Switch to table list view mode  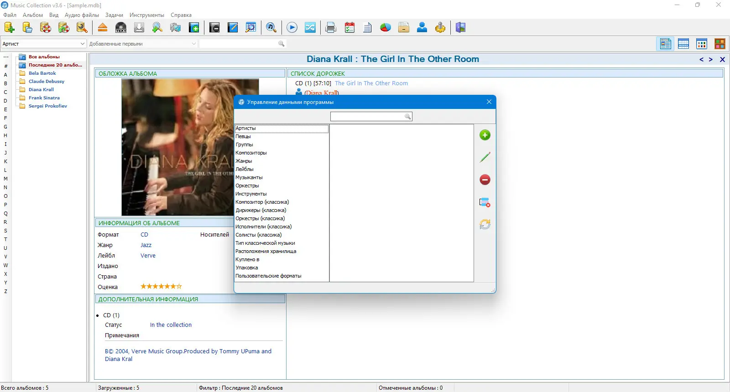(x=683, y=44)
